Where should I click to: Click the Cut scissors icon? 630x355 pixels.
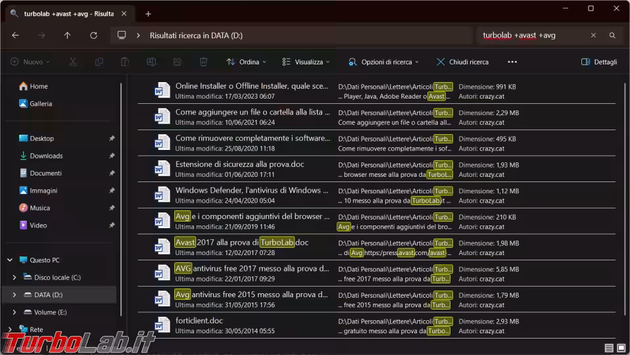[73, 62]
